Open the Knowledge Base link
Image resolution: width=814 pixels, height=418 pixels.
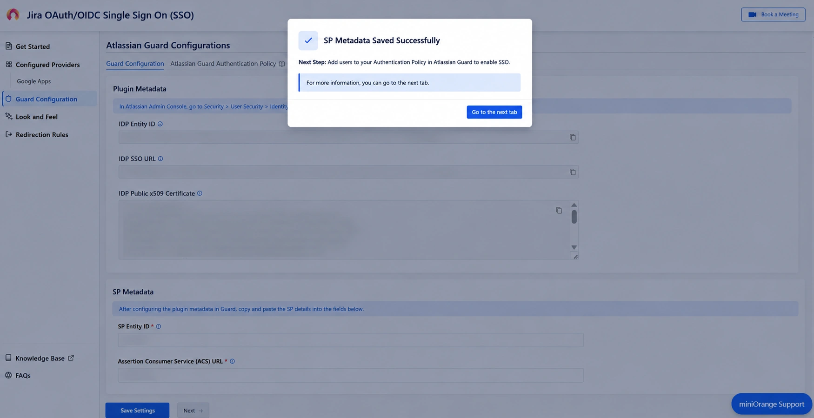pyautogui.click(x=40, y=358)
